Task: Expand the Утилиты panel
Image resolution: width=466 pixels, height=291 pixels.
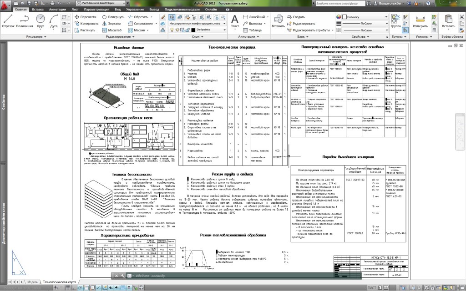Action: pos(424,36)
